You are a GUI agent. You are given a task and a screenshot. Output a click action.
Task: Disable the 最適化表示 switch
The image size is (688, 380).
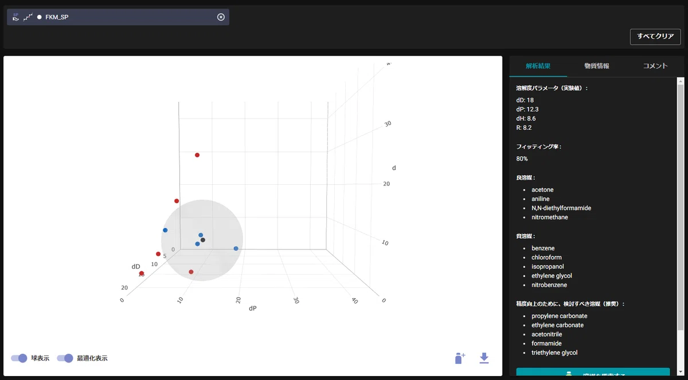tap(65, 358)
